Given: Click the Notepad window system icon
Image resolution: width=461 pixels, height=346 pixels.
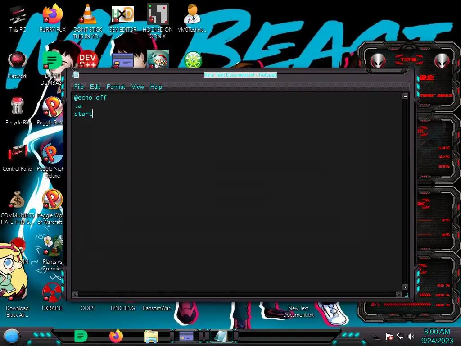Looking at the screenshot, I should (76, 75).
